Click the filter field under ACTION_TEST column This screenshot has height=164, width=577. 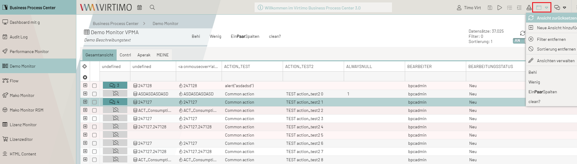point(252,77)
